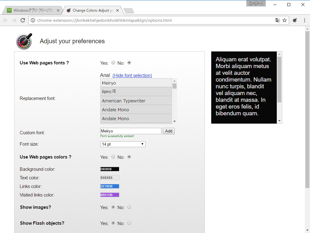Click the Add custom font button
The image size is (310, 233).
(x=169, y=131)
